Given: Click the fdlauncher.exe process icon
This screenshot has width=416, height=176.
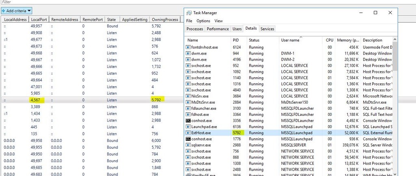Looking at the screenshot, I should [188, 108].
